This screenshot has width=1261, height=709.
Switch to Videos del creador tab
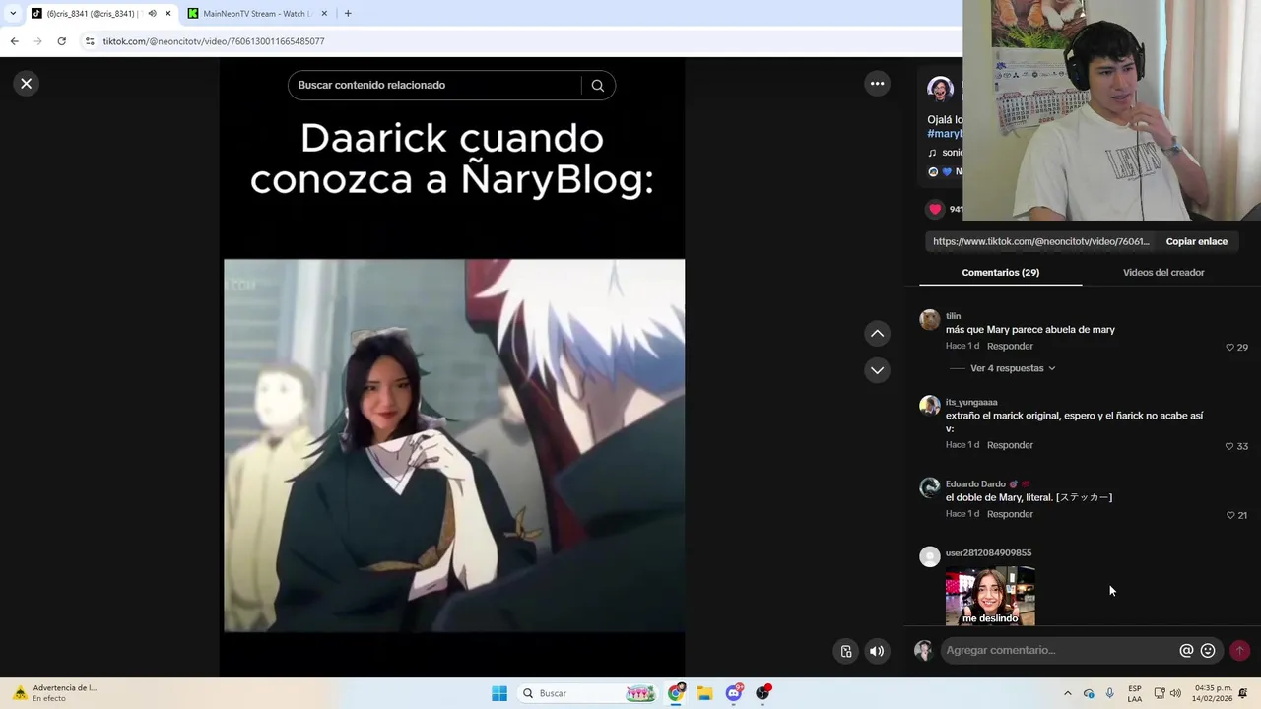click(x=1163, y=273)
